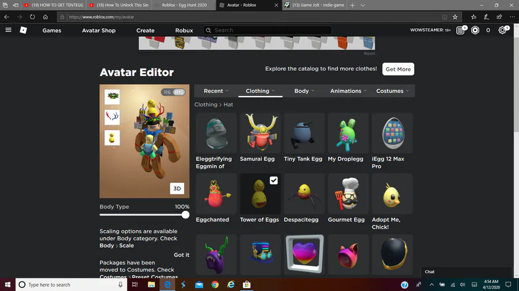Open the Chat panel

(x=466, y=271)
